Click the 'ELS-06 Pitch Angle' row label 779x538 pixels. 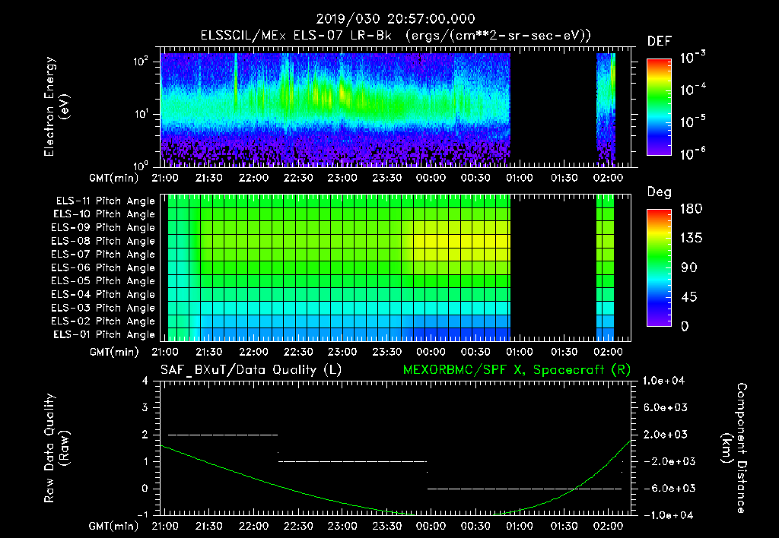(103, 268)
